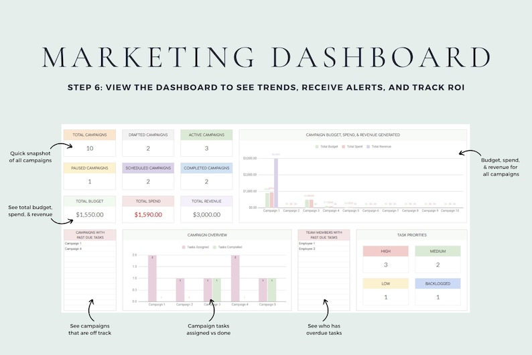The width and height of the screenshot is (532, 355).
Task: Click the tall purple revenue bar for Campaign 1
Action: coord(276,183)
